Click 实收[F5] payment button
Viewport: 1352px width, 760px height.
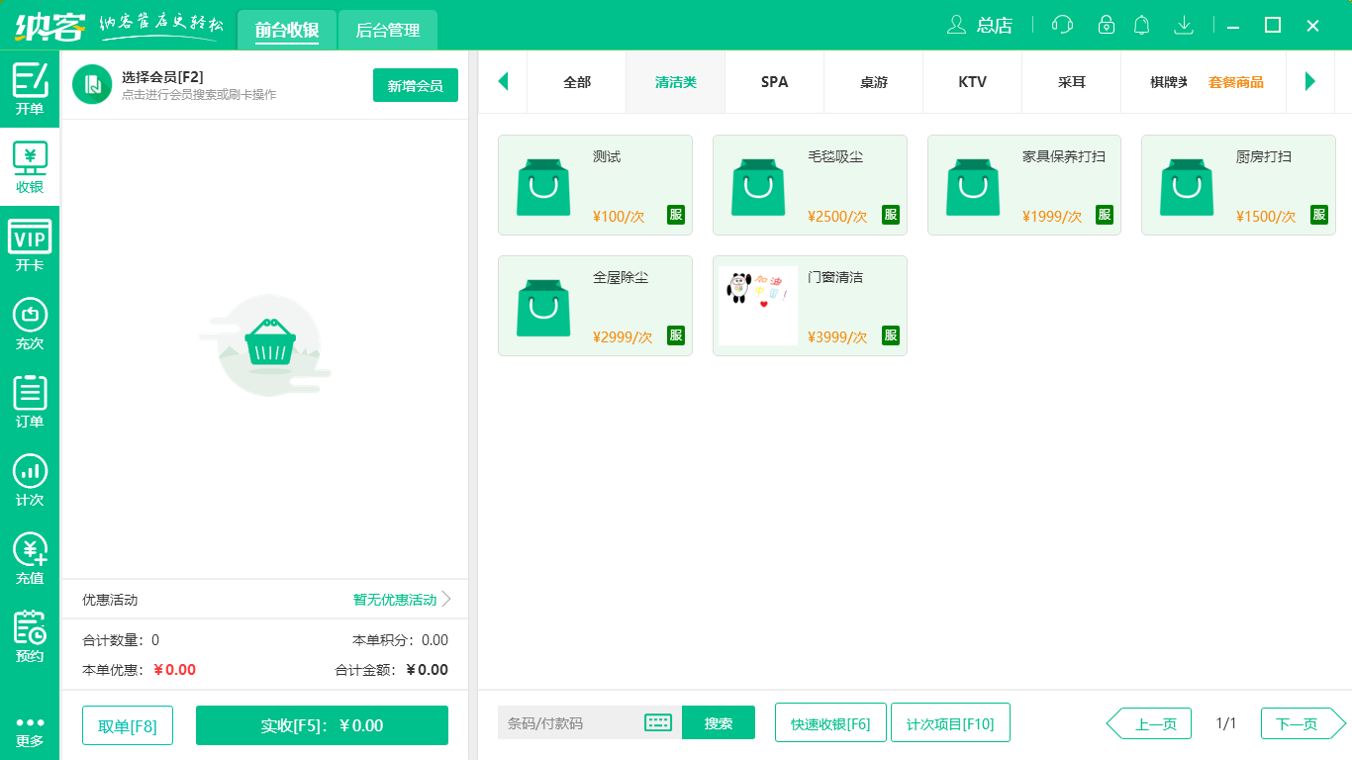tap(322, 725)
